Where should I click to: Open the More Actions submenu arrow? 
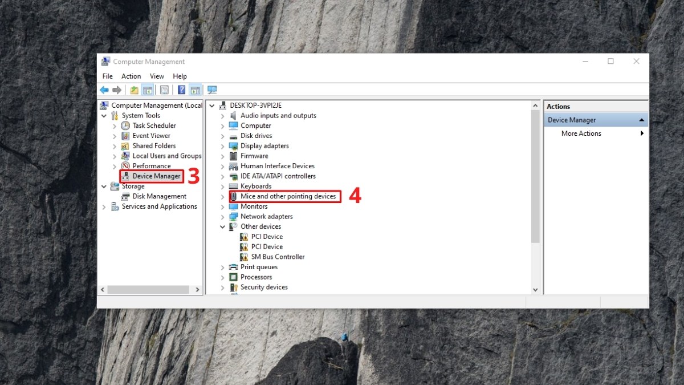(x=642, y=133)
